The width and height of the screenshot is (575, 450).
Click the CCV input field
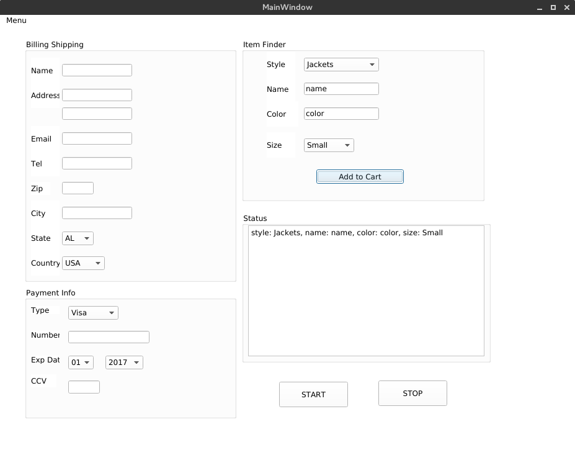84,387
